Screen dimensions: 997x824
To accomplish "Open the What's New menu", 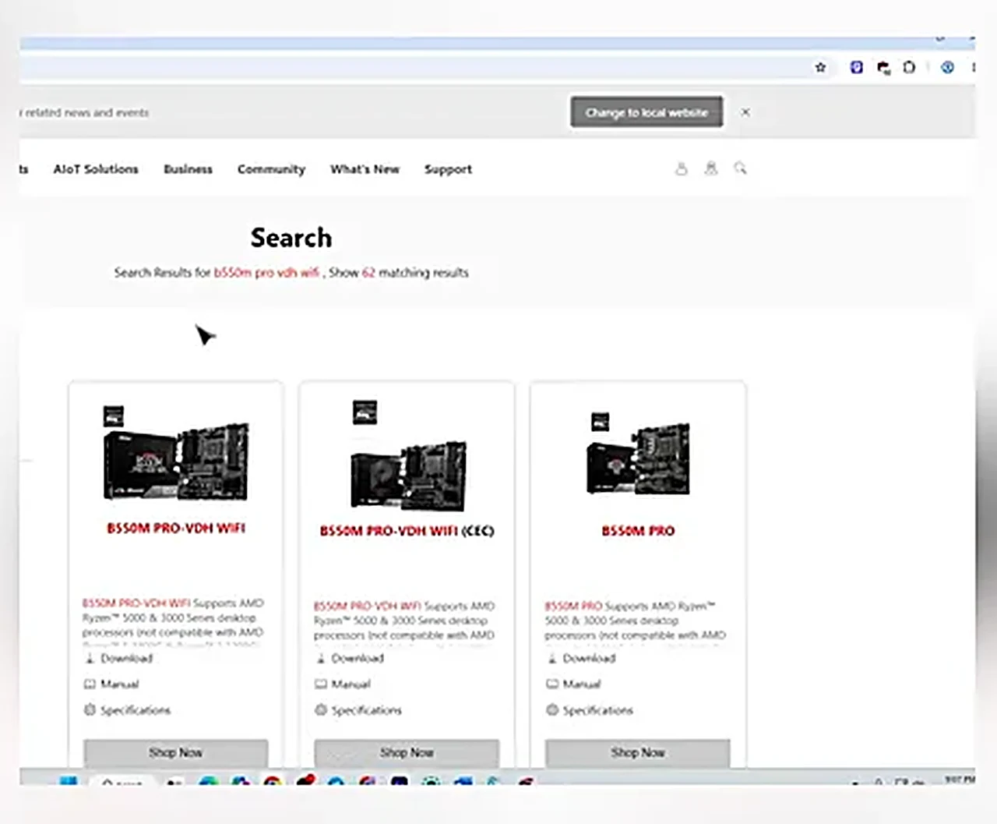I will [365, 169].
